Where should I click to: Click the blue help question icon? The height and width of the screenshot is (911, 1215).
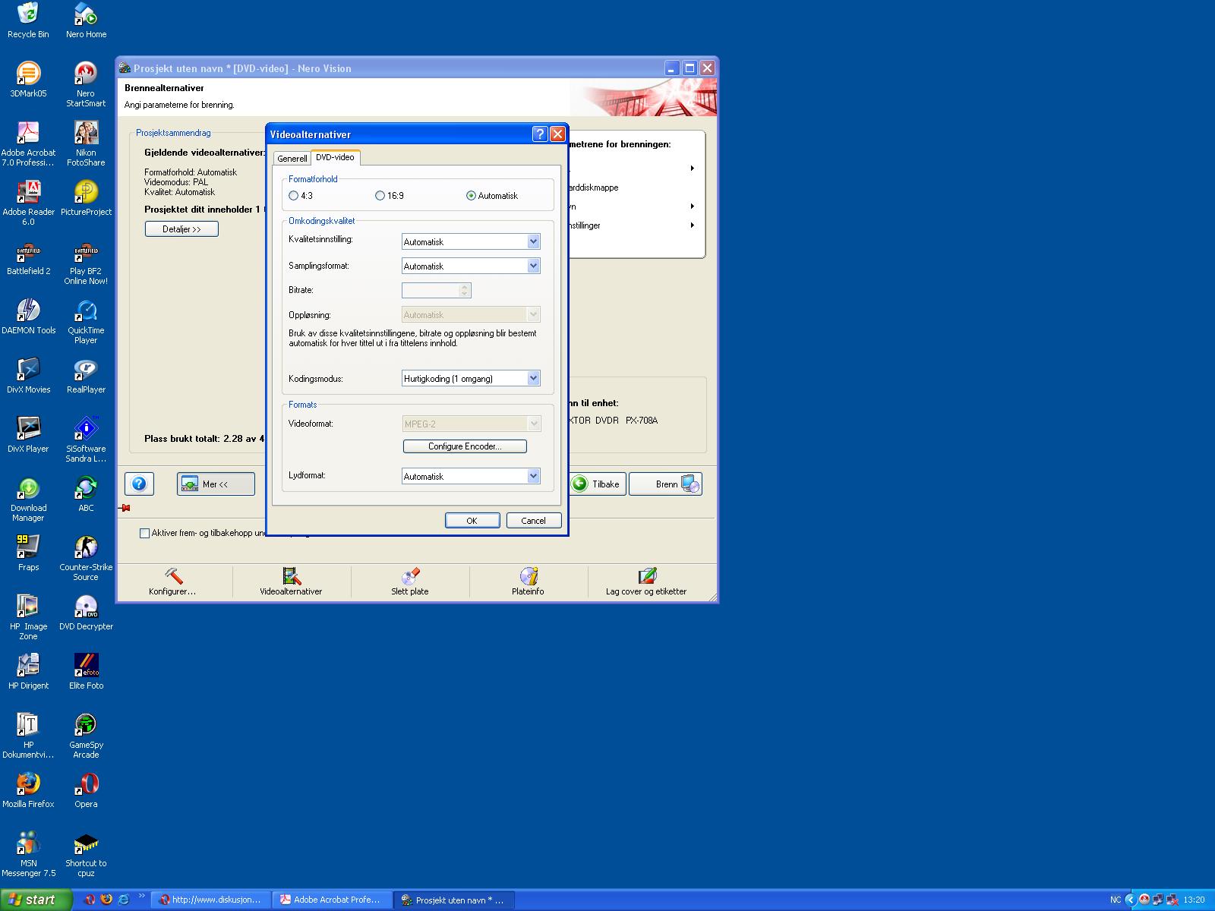139,484
